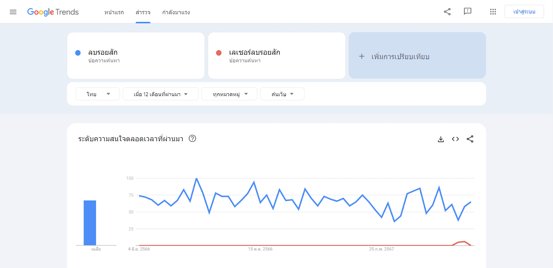The height and width of the screenshot is (268, 553).
Task: Click the chart date label 15 ต.ค. 2566
Action: tap(260, 249)
